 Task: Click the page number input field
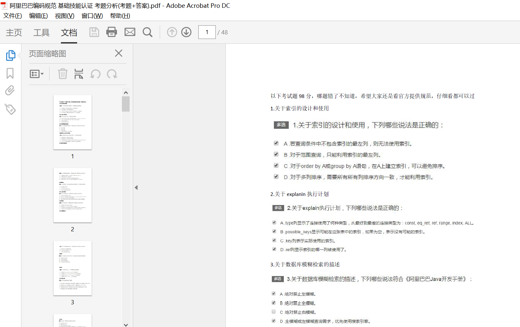tap(207, 32)
